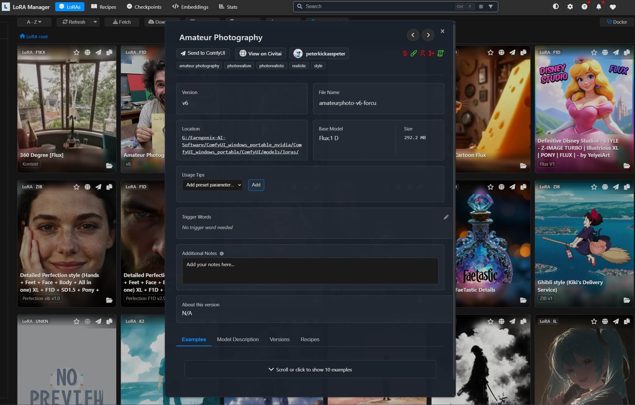
Task: Click the dollar-sign license icon in modal
Action: [x=405, y=53]
